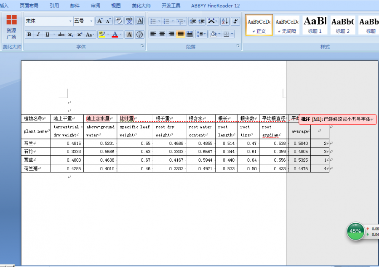The height and width of the screenshot is (267, 379).
Task: Open the 页面布局 ribbon tab
Action: (29, 5)
